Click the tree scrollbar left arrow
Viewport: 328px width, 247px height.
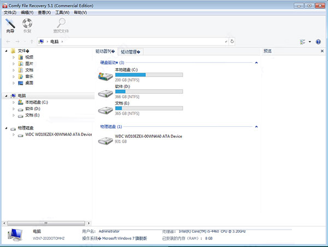pos(4,223)
